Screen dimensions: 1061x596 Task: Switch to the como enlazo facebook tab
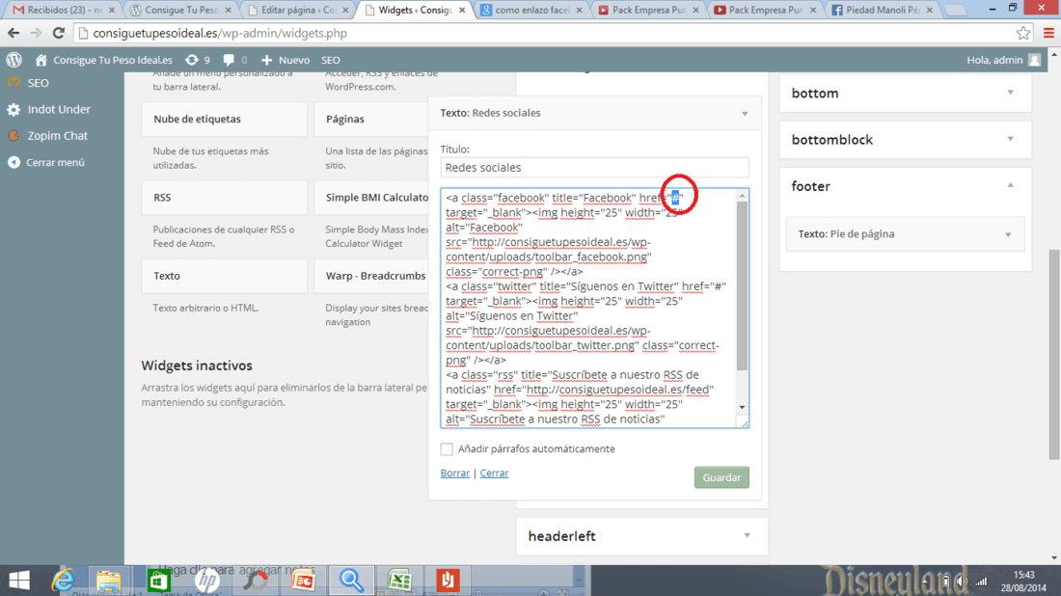531,10
